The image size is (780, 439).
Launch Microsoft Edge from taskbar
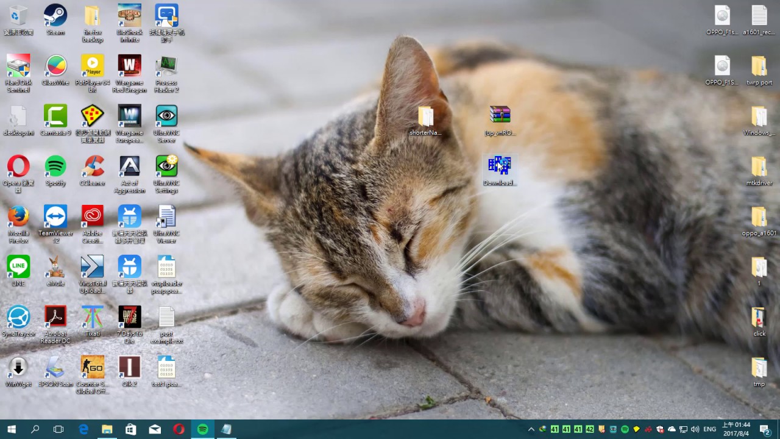pyautogui.click(x=83, y=429)
